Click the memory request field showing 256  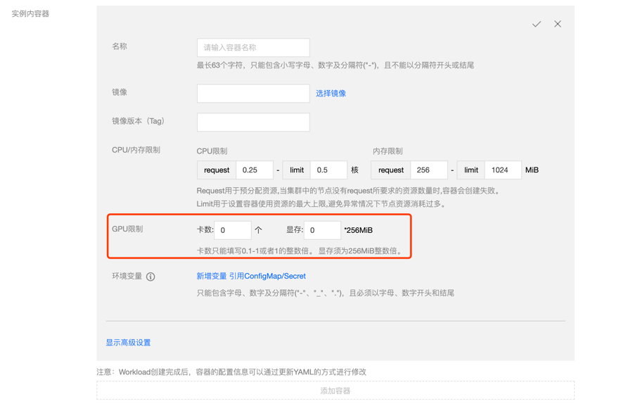tap(428, 170)
